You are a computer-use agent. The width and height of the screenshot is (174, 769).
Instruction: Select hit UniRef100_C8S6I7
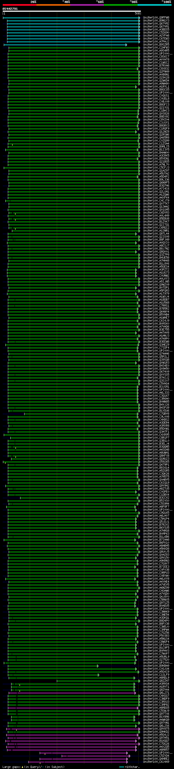156,56
